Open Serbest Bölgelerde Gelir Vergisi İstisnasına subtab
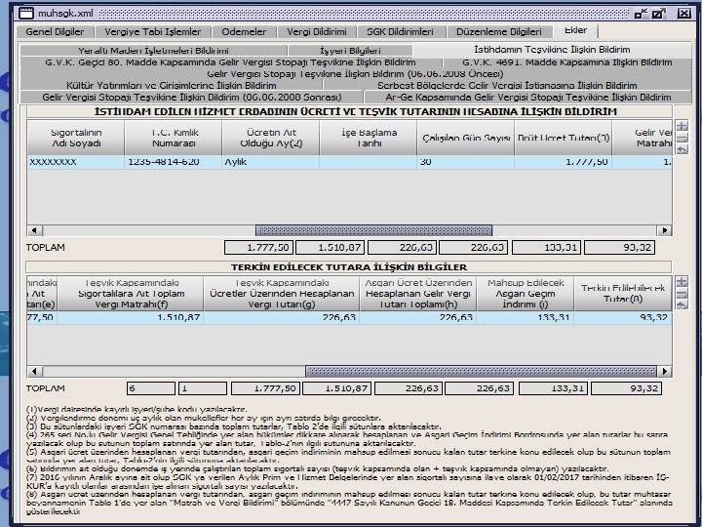Viewport: 702px width, 527px height. pos(507,85)
